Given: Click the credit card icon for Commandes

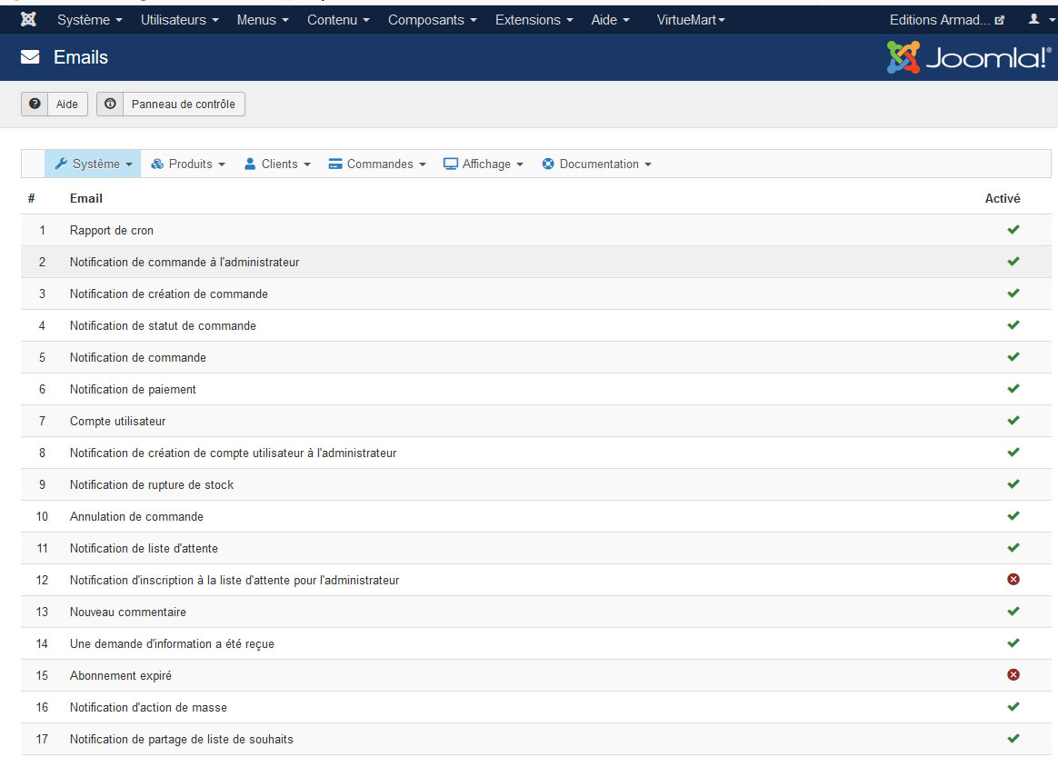Looking at the screenshot, I should tap(334, 164).
